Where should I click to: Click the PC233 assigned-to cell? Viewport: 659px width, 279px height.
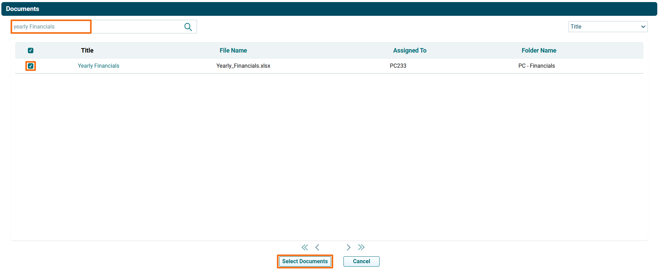coord(398,66)
